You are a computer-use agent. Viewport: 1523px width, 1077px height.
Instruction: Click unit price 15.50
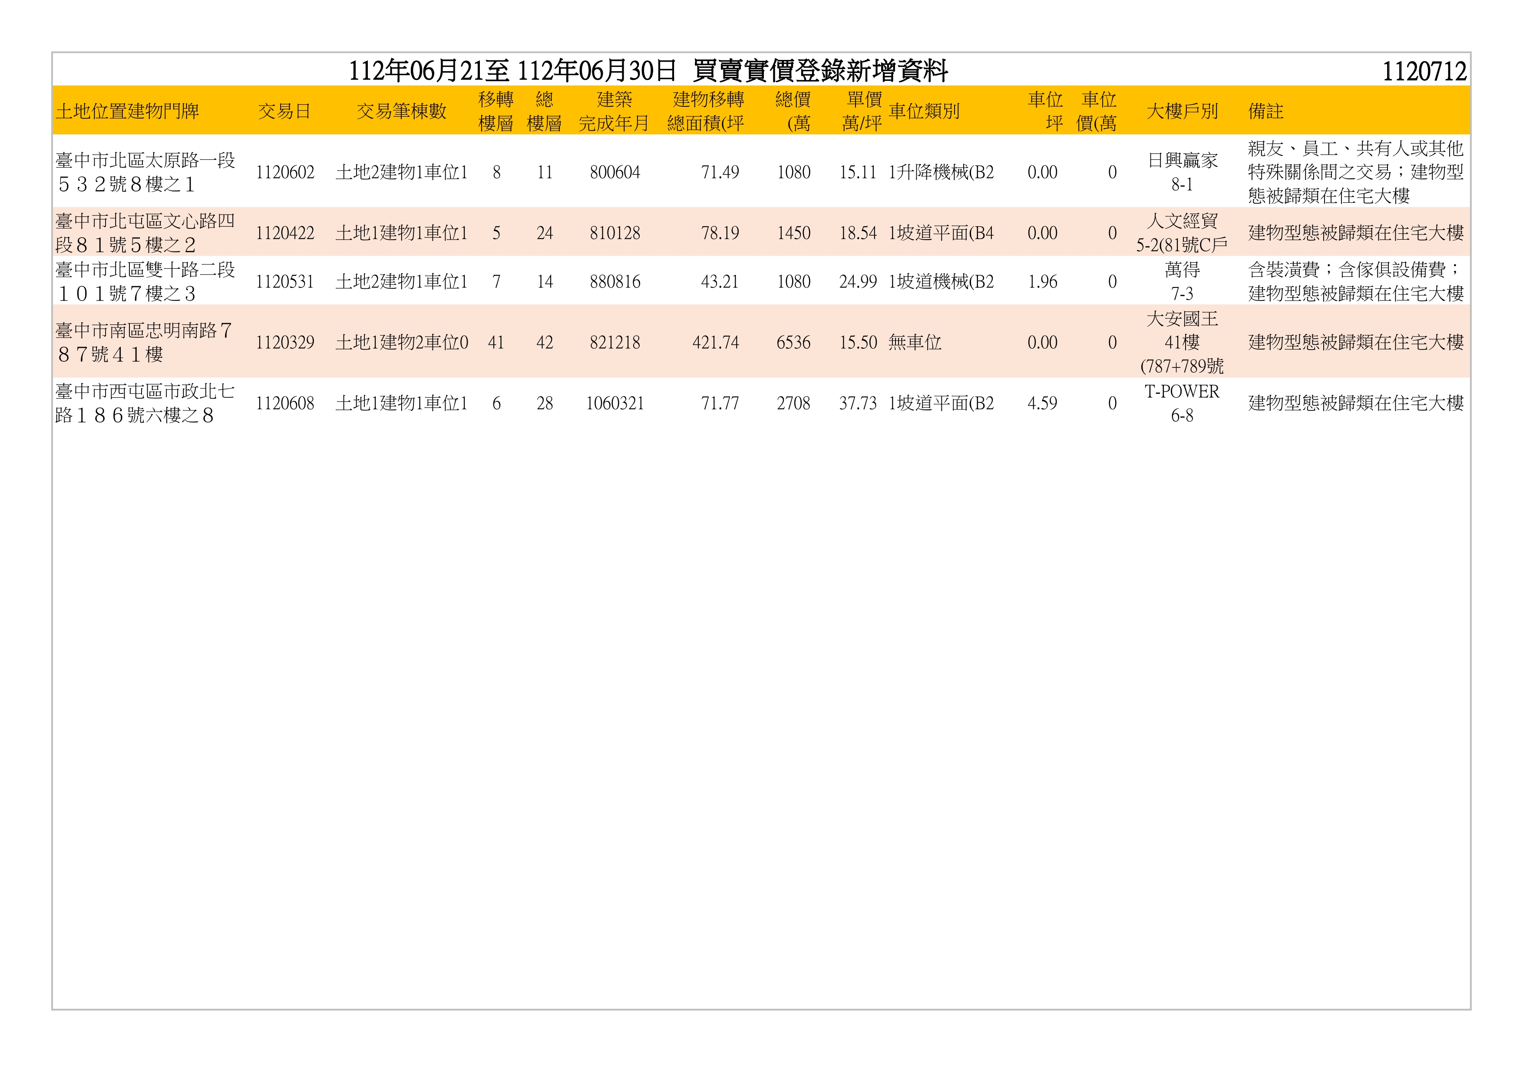(x=858, y=343)
